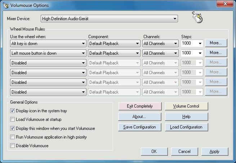Open the third rule's Disabled dropdown
Screen dimensions: 236x163
point(48,63)
